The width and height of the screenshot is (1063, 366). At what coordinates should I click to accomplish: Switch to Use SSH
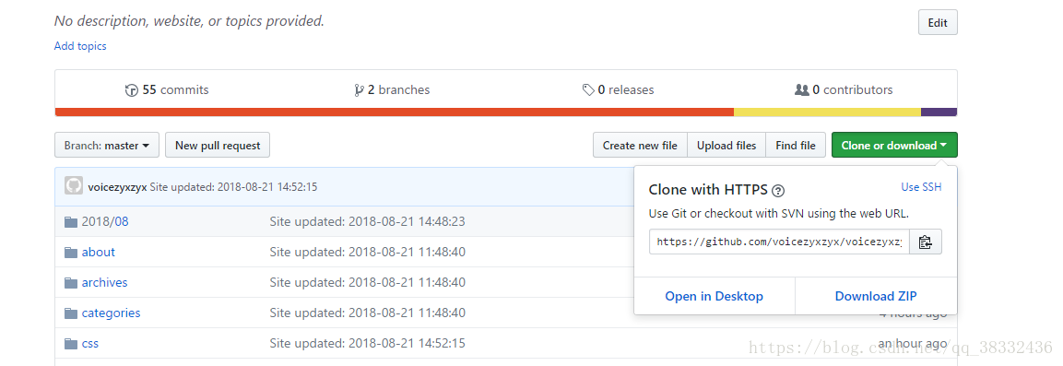921,187
